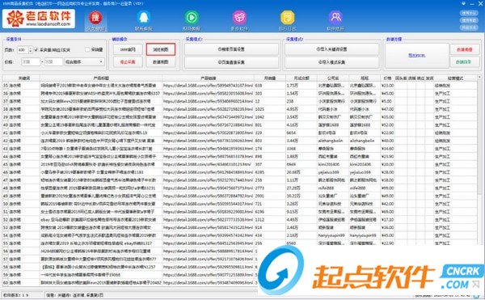Click the export excel link
Viewport: 485px width, 300px height.
(416, 55)
